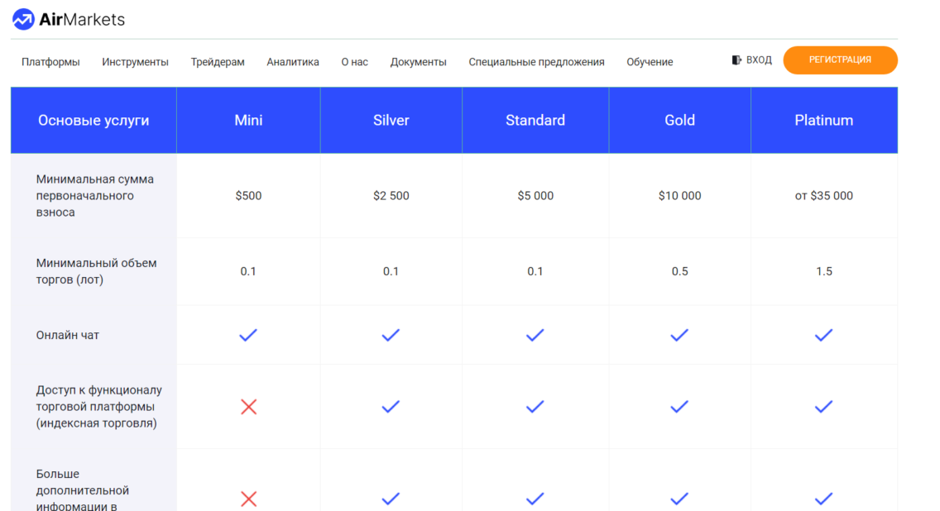The width and height of the screenshot is (940, 511).
Task: Select the blue Platinum column header
Action: pos(823,119)
